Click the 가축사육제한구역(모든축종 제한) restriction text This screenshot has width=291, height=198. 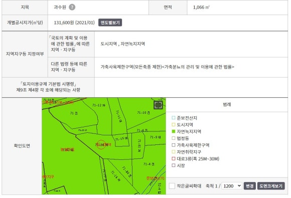pos(131,67)
